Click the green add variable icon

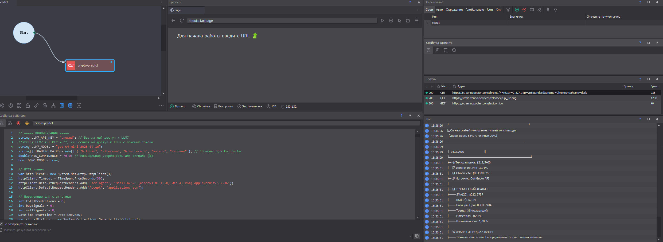click(517, 10)
